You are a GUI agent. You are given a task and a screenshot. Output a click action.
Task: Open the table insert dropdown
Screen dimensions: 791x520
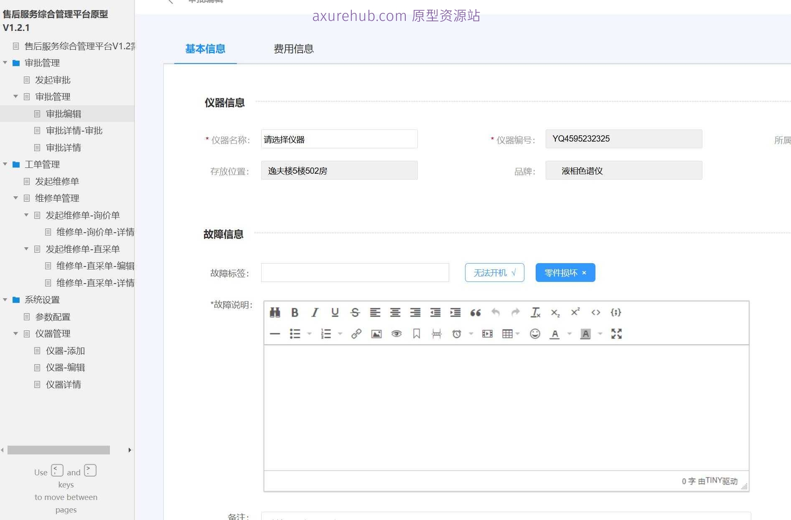[518, 334]
